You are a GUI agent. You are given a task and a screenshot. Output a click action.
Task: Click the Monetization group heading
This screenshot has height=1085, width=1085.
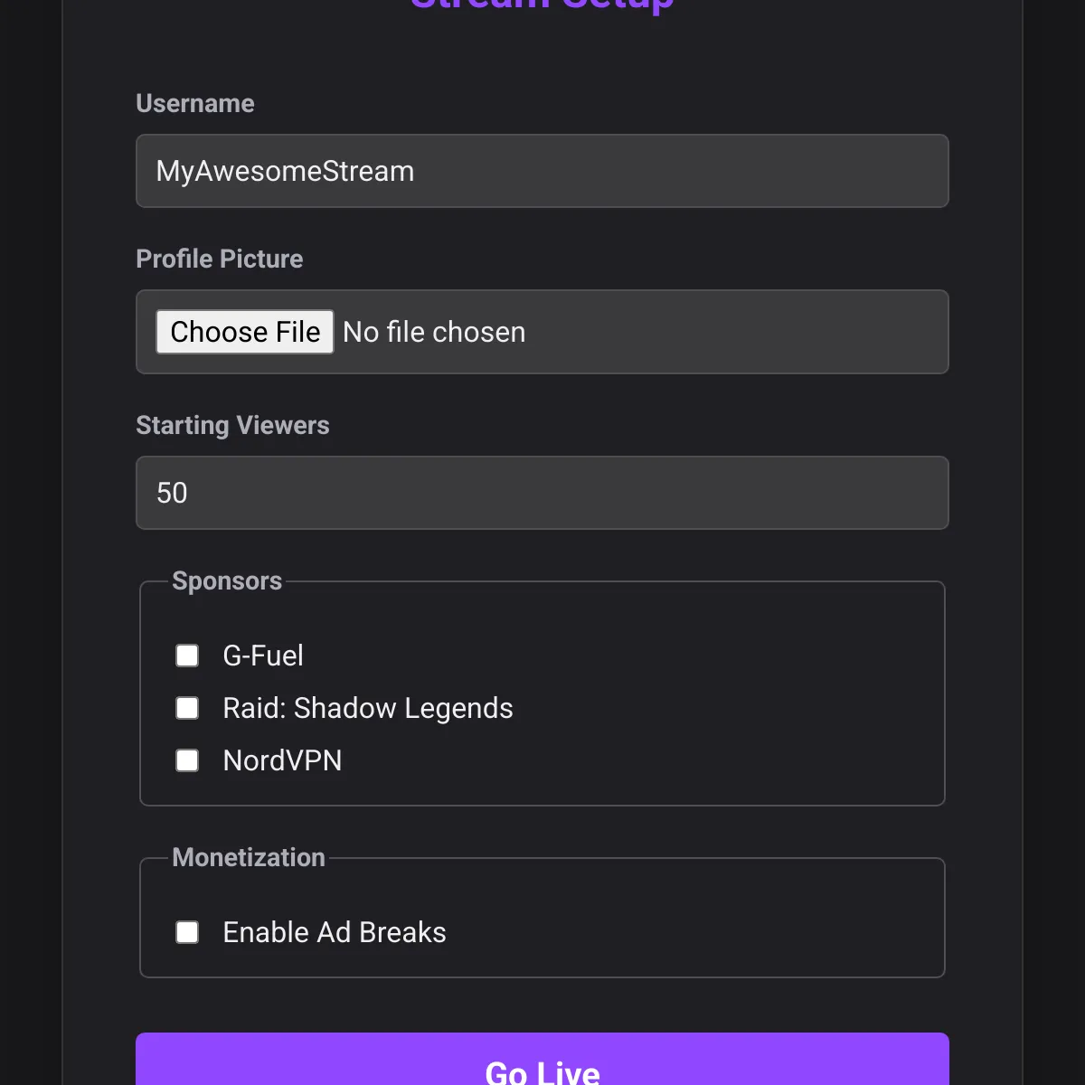[x=249, y=857]
